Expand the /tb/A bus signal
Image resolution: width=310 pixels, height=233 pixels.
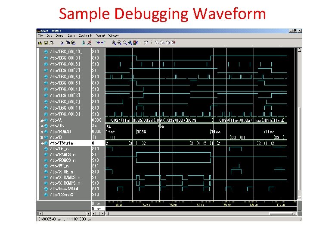[42, 120]
